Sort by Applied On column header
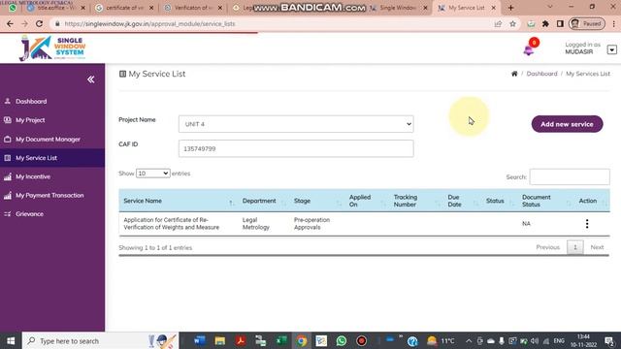621x349 pixels. pos(367,201)
